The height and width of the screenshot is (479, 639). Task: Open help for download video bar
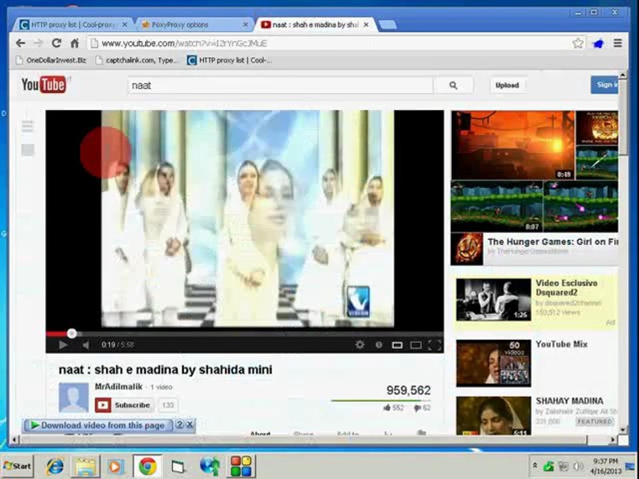pyautogui.click(x=180, y=425)
